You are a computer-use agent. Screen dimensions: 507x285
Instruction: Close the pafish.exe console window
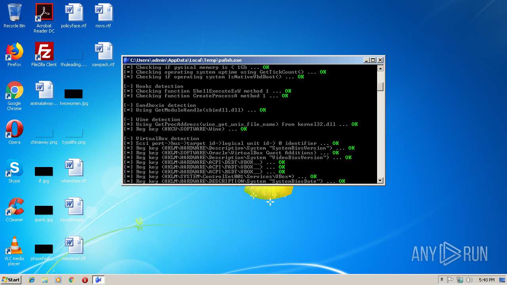click(380, 60)
